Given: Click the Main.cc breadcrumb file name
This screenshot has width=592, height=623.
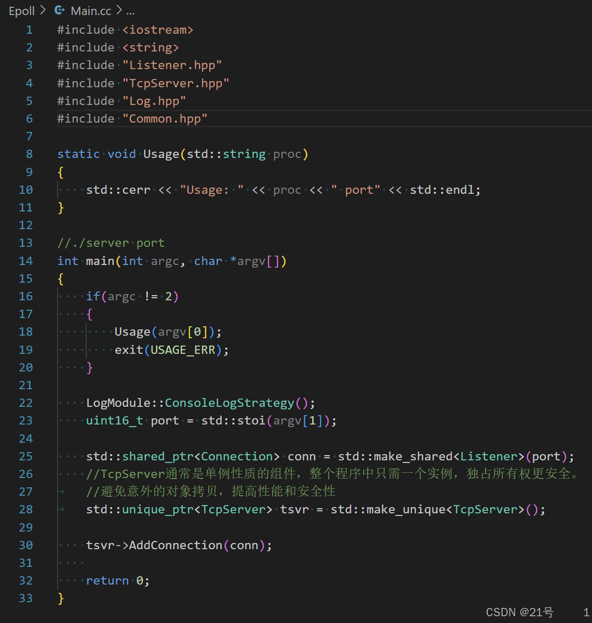Looking at the screenshot, I should 91,11.
